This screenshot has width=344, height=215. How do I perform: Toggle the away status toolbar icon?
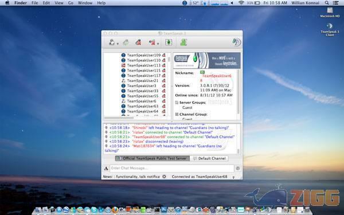tap(152, 42)
